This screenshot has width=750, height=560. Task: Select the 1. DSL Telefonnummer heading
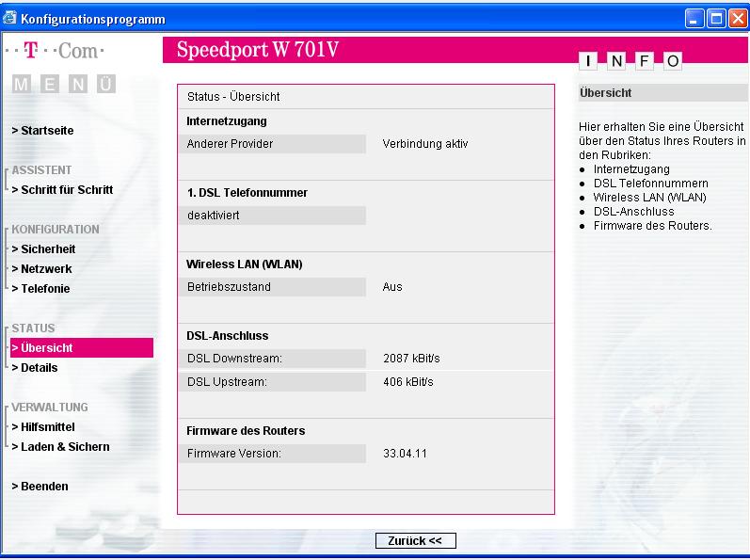tap(247, 193)
